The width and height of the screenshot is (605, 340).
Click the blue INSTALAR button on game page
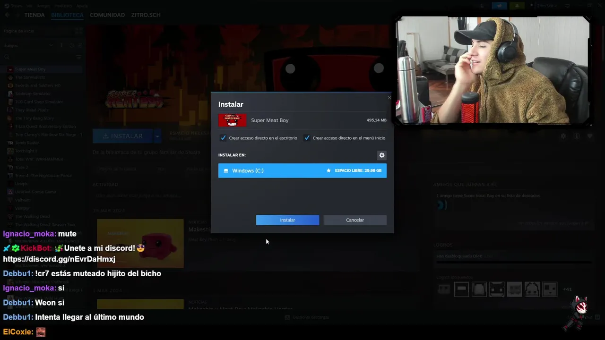pos(122,136)
